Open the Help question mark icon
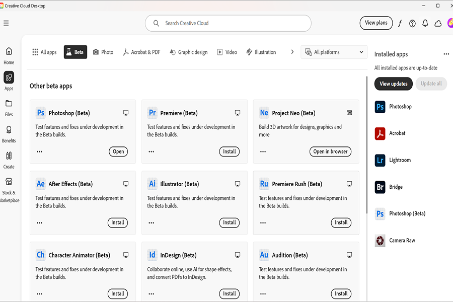Screen dimensions: 453x302 [412, 23]
